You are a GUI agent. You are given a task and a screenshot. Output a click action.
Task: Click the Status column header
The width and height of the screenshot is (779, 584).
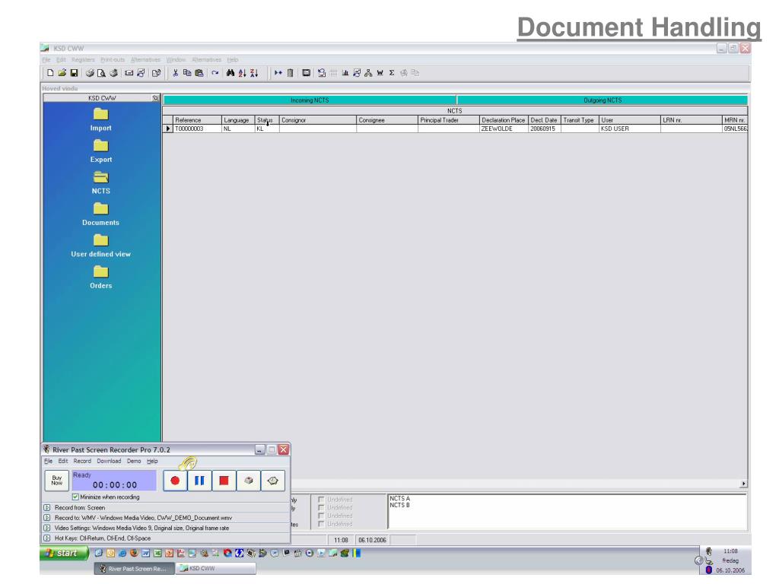pos(267,120)
